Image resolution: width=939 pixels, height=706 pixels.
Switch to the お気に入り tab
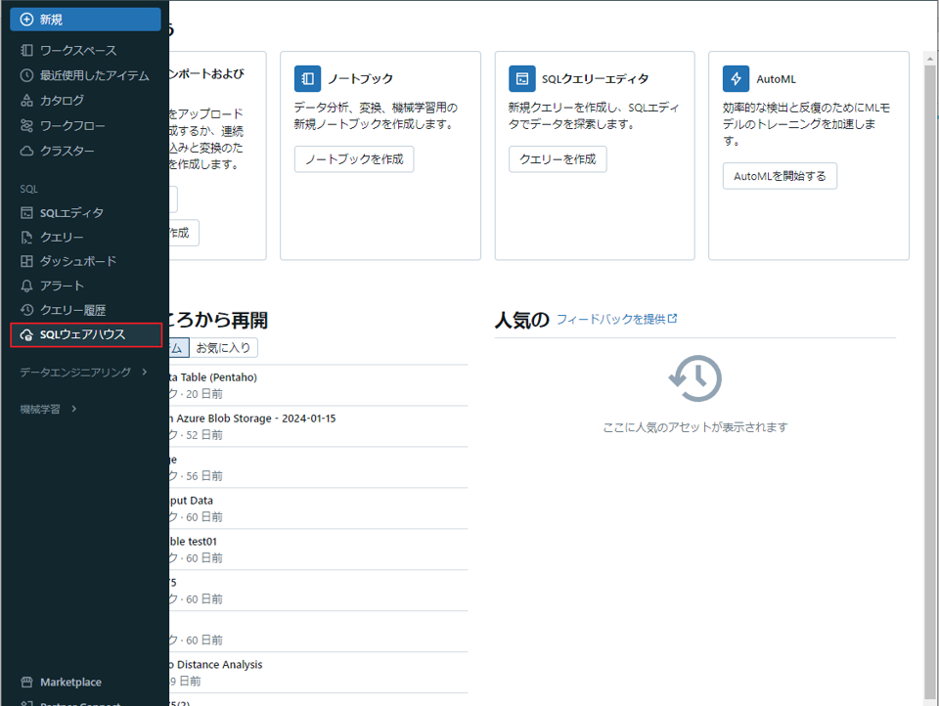(223, 348)
